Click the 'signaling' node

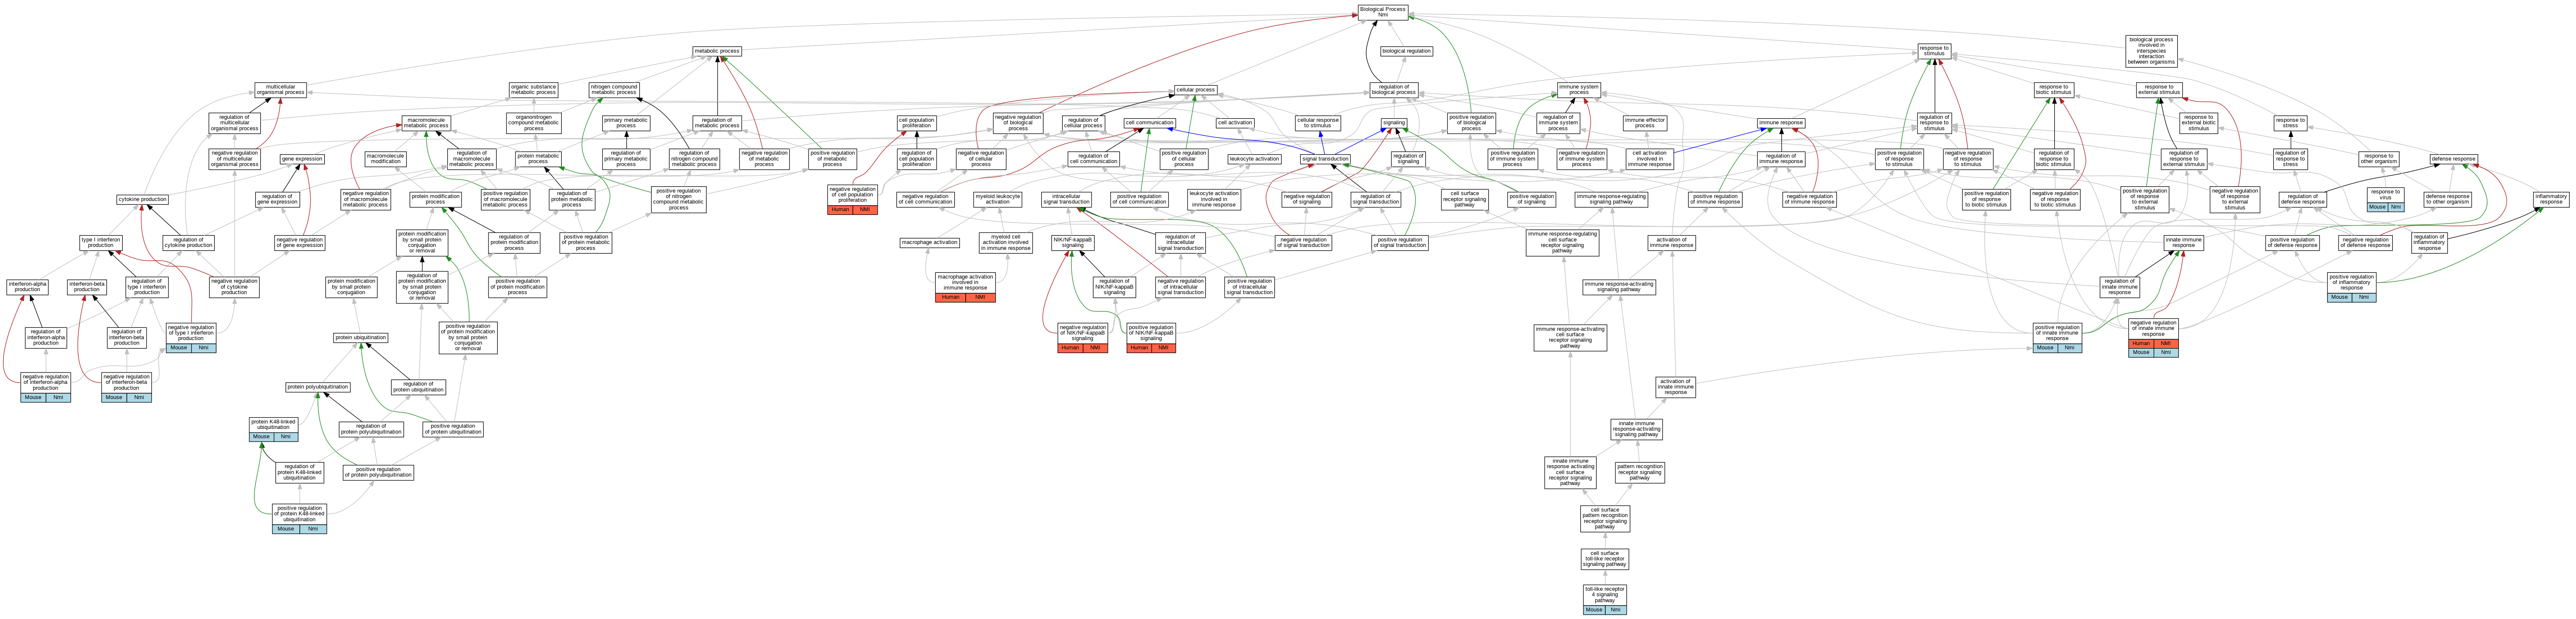pyautogui.click(x=1394, y=123)
